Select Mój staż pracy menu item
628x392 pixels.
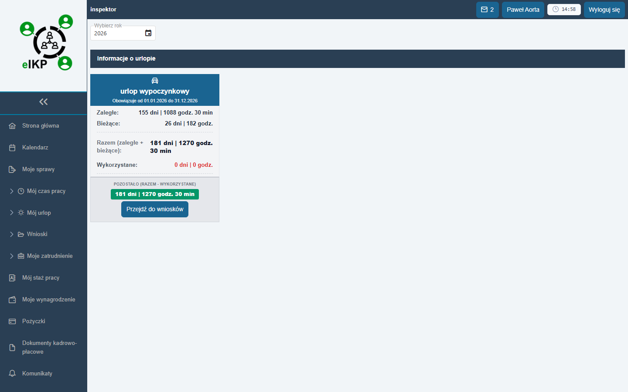(44, 278)
